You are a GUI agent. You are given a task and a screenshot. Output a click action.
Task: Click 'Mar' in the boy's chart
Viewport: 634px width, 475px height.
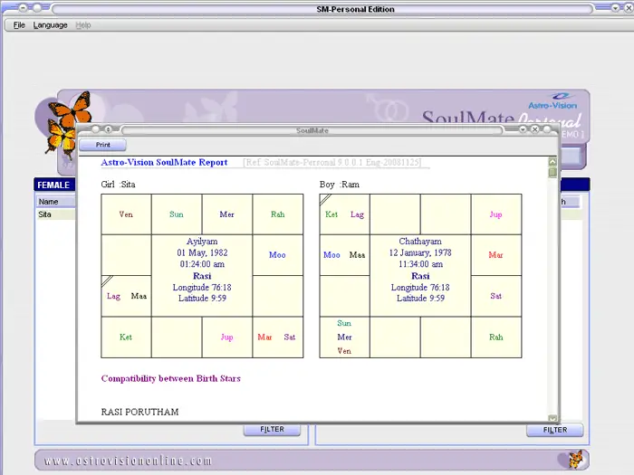(x=495, y=255)
